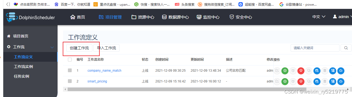The height and width of the screenshot is (97, 352).
Task: Open 项目管理 in top navigation
Action: click(110, 17)
